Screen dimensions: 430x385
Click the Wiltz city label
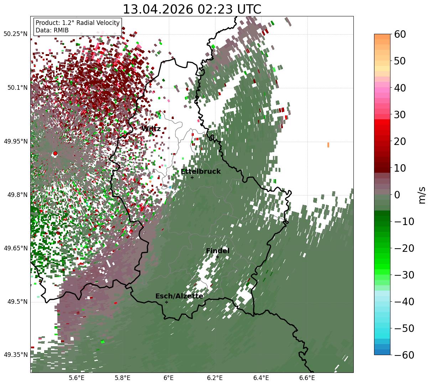[x=151, y=129]
